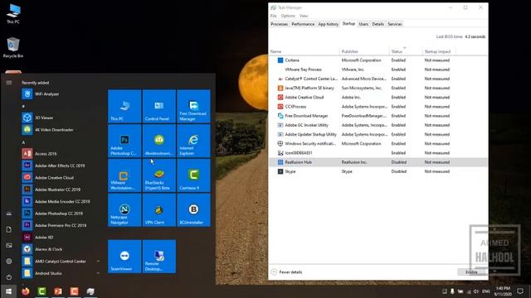531x298 pixels.
Task: Expand the AMD Catalyst Control Center folder
Action: click(x=61, y=262)
